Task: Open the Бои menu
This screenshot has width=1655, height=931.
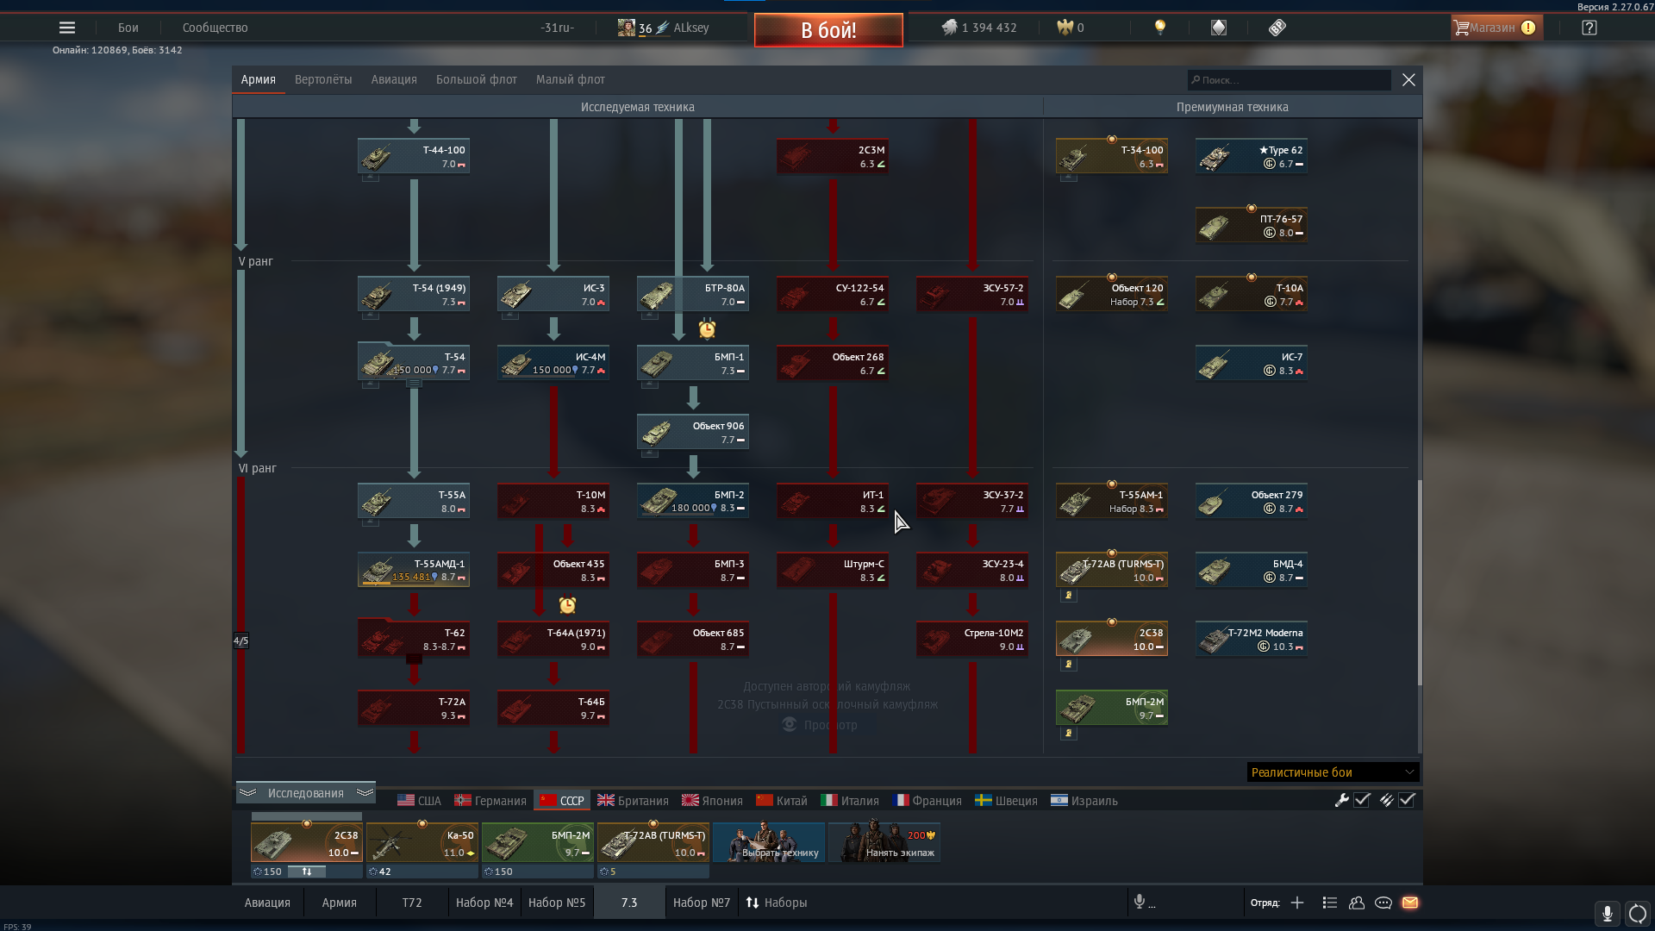Action: [128, 28]
